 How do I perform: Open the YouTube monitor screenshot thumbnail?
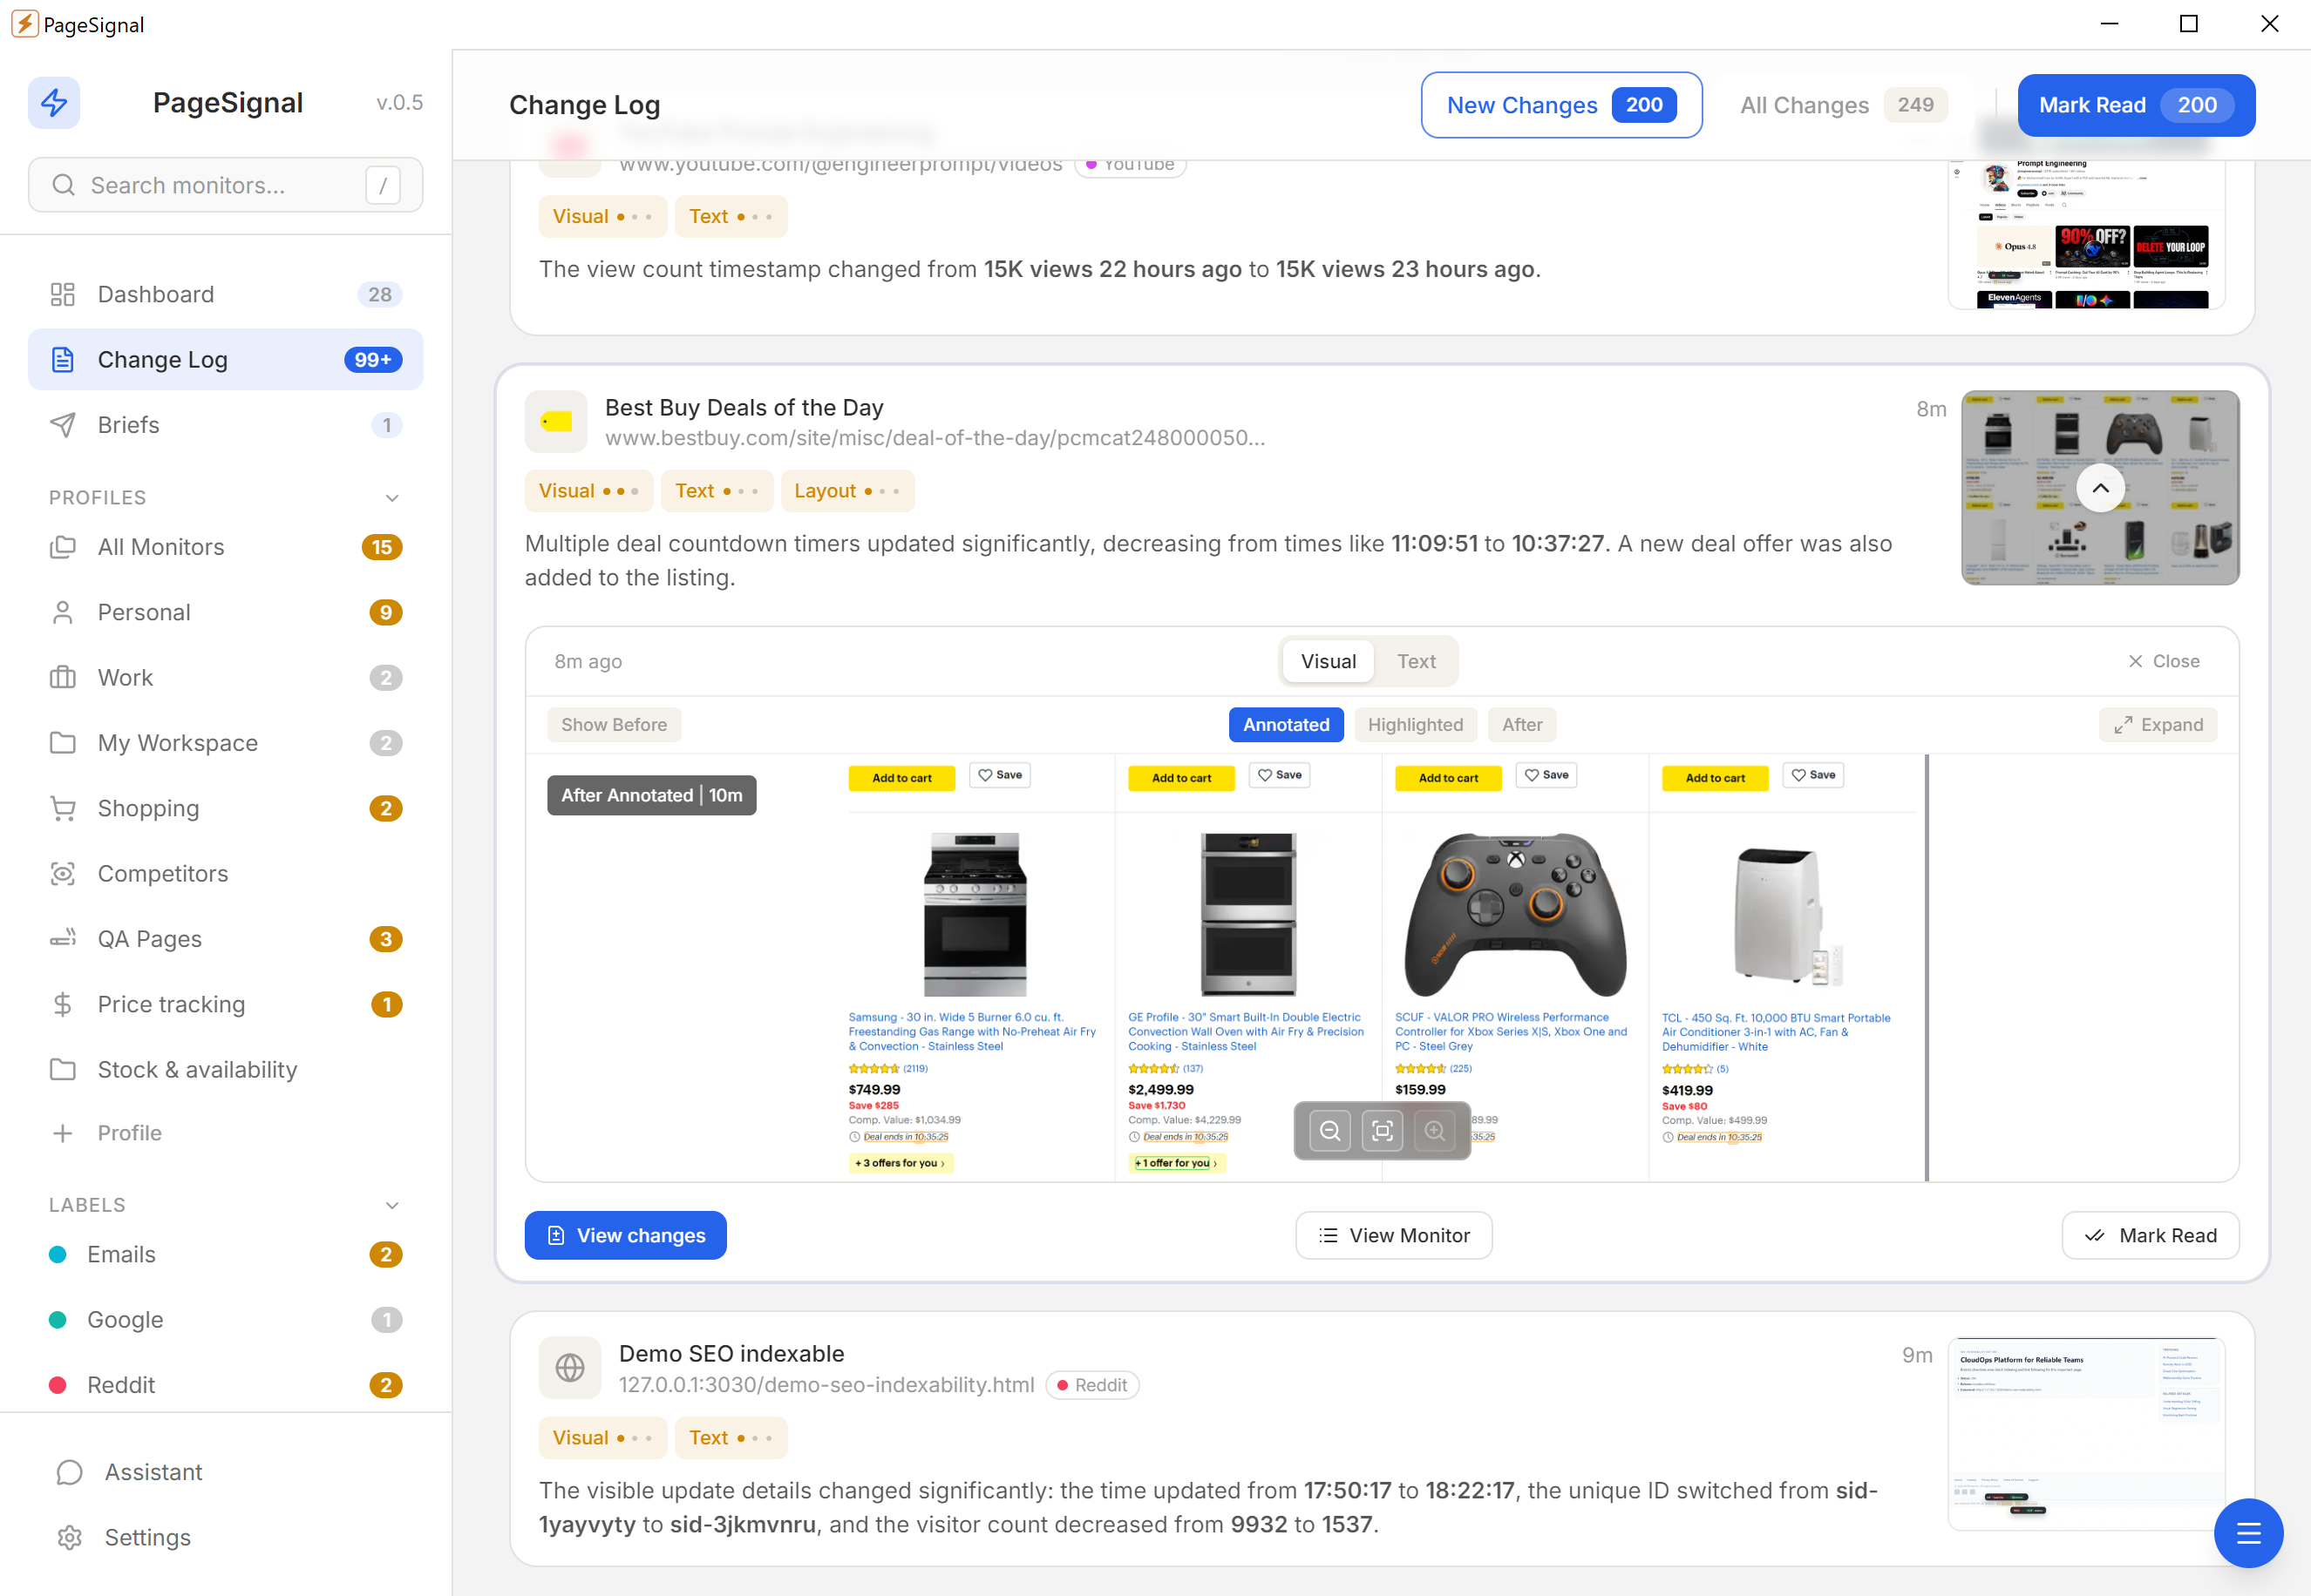2086,235
